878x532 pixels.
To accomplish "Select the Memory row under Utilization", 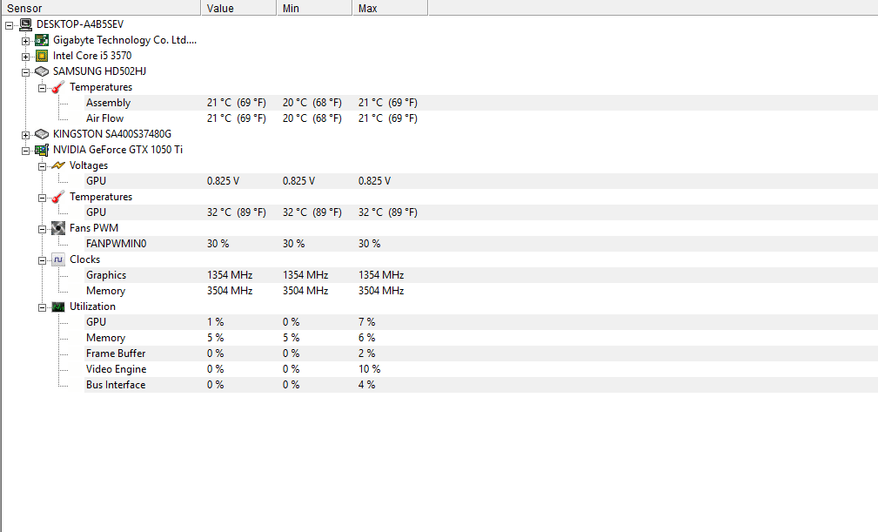I will pyautogui.click(x=481, y=338).
